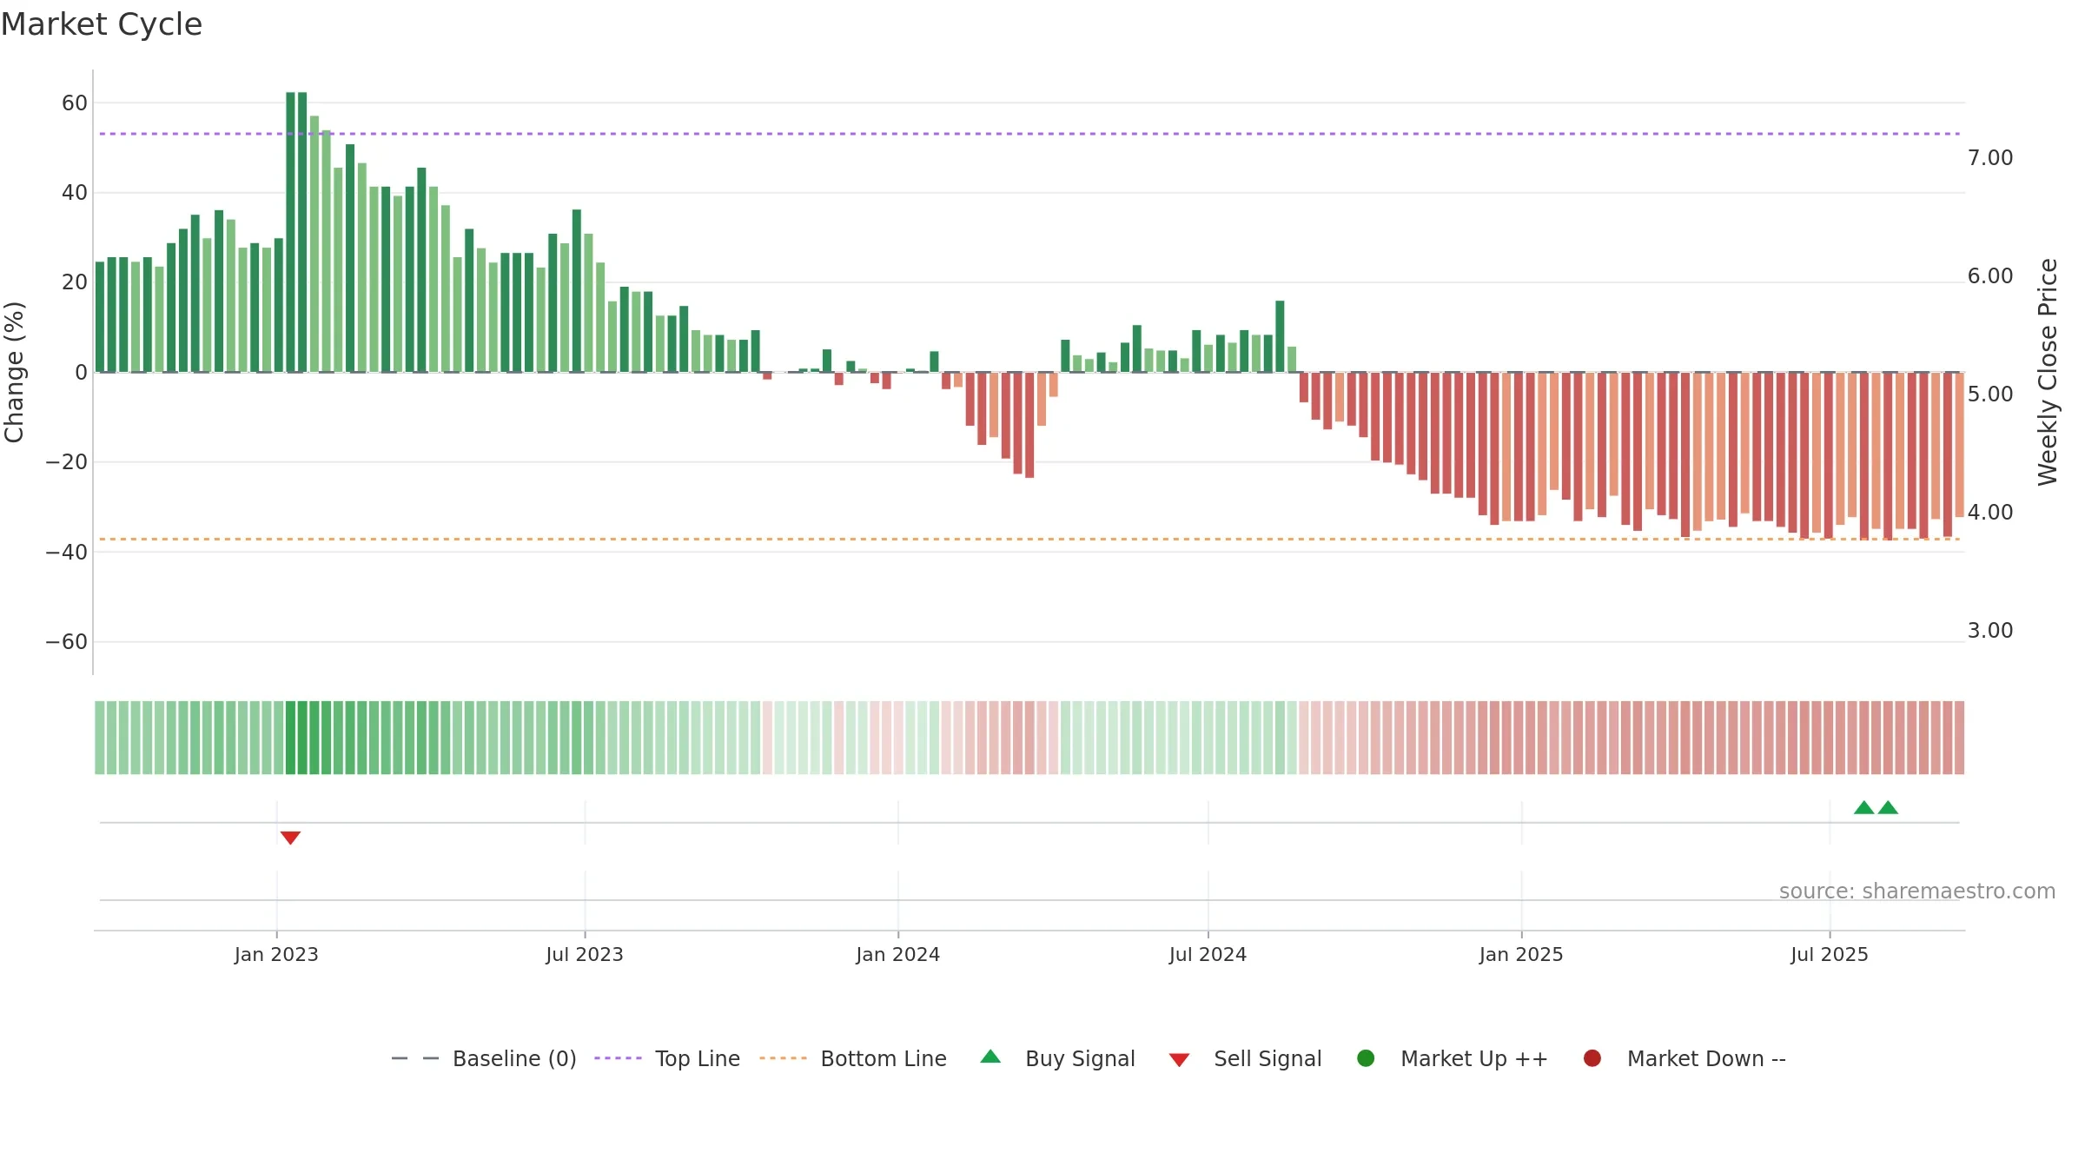
Task: Click the orange dotted Bottom Line in the chart
Action: [x=1029, y=540]
